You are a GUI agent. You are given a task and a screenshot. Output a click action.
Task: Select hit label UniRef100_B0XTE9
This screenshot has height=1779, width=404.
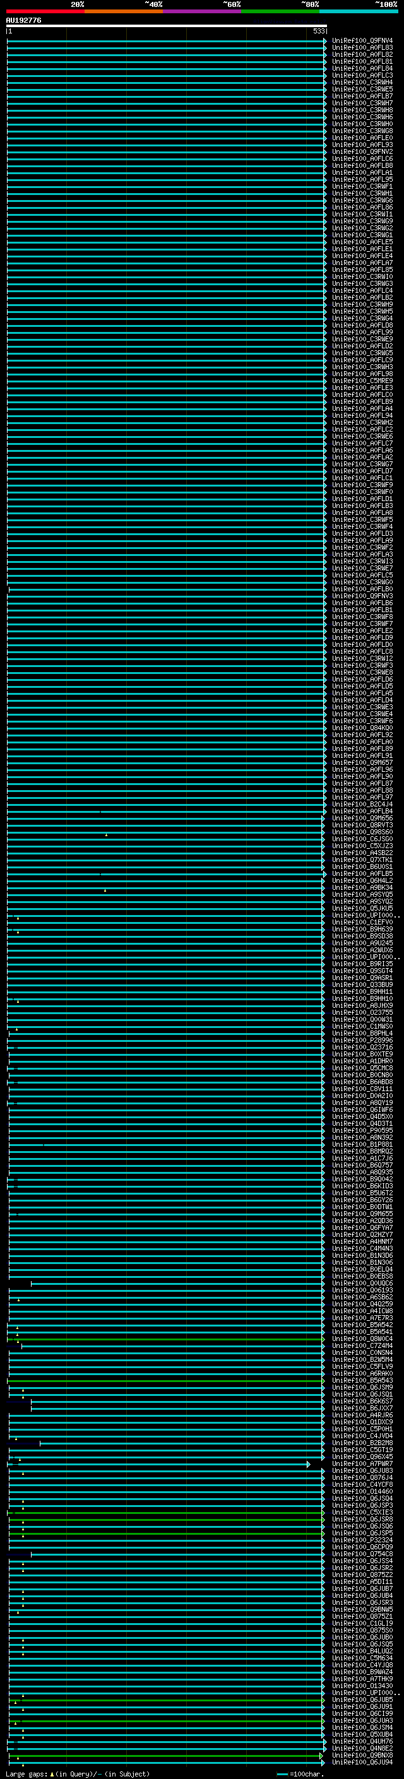click(x=362, y=1055)
